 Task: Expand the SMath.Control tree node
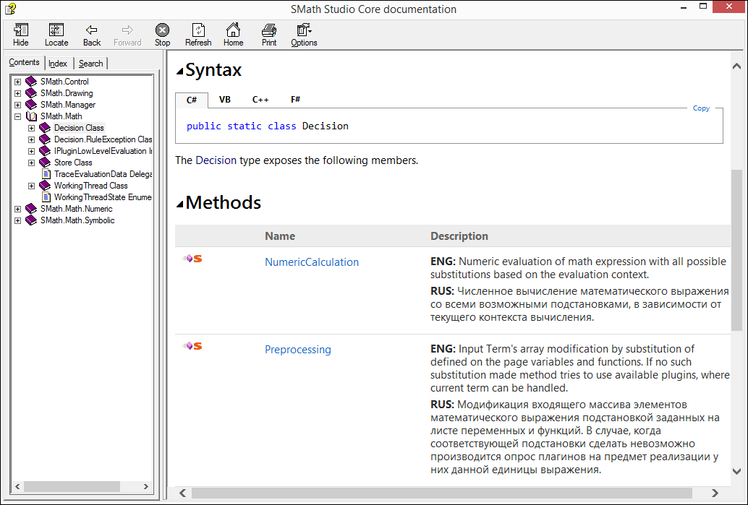(x=18, y=82)
